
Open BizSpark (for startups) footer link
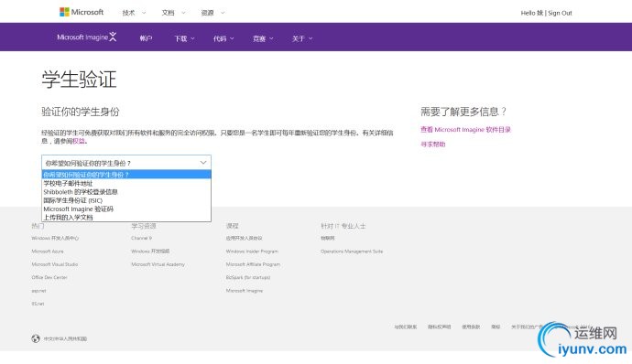(x=248, y=277)
